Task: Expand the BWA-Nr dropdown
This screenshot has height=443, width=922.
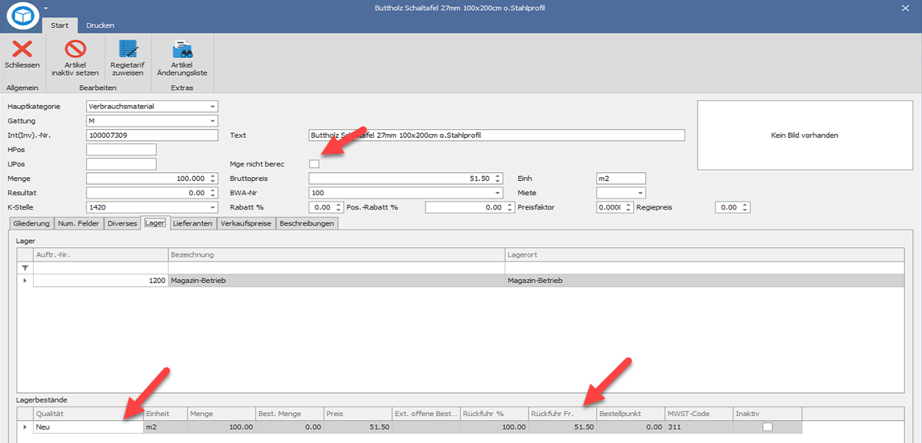Action: [497, 193]
